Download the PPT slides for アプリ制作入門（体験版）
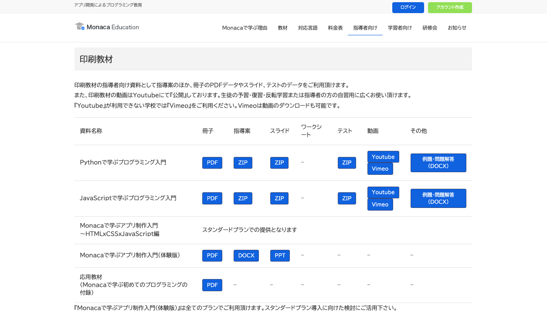547x320 pixels. 280,255
